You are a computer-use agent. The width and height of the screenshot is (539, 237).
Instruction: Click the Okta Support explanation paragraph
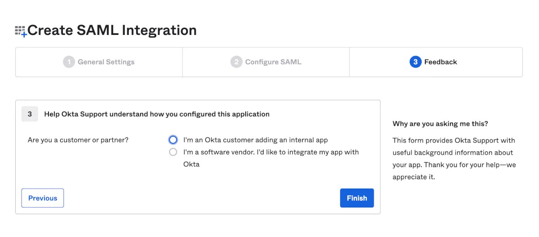click(454, 159)
